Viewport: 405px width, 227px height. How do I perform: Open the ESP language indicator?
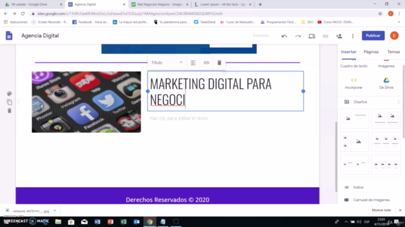point(367,221)
